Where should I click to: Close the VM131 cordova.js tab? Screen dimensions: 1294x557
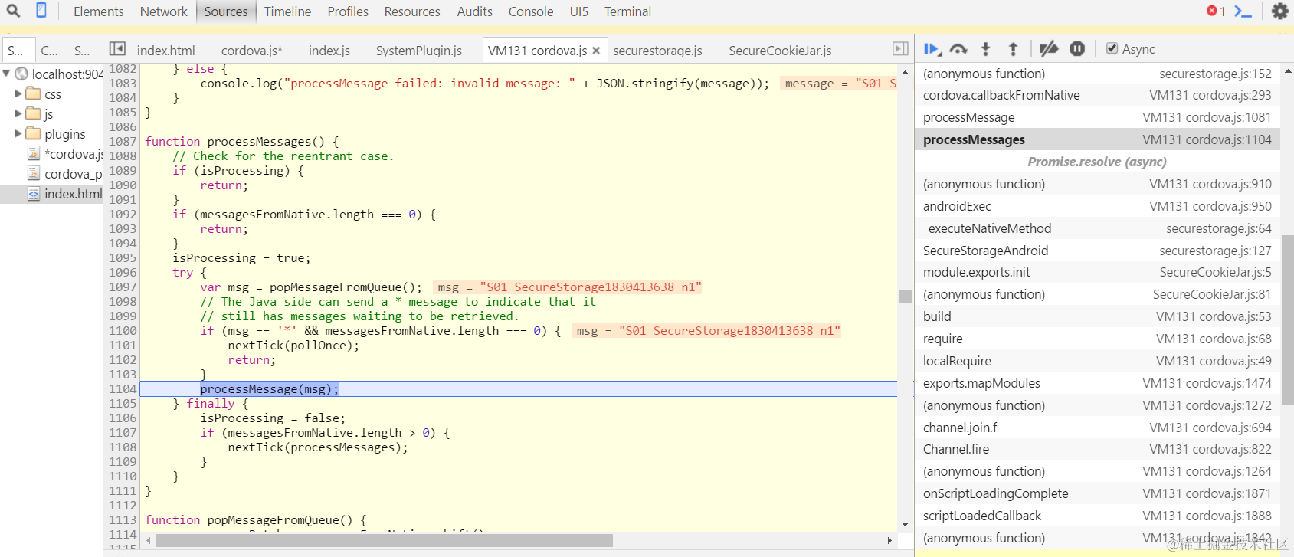(596, 51)
